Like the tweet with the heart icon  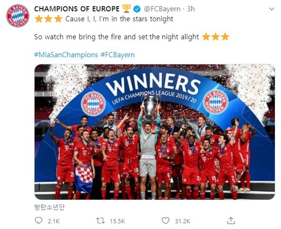[165, 221]
